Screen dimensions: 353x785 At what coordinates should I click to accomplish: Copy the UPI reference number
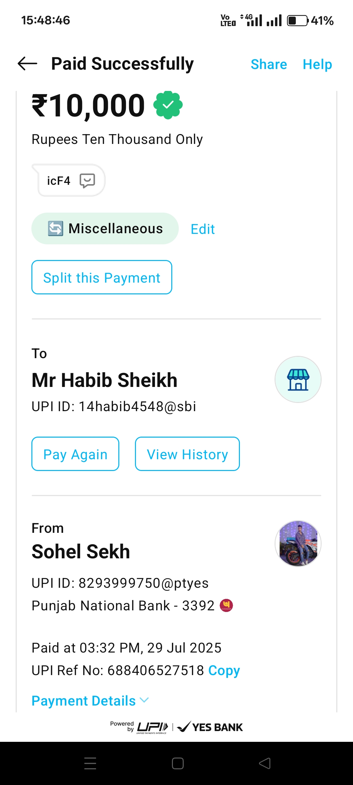(x=224, y=670)
